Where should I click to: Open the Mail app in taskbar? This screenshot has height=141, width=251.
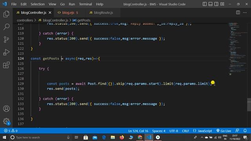(95, 137)
